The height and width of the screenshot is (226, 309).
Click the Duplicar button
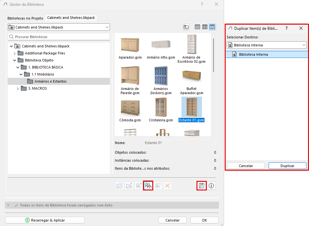tap(287, 166)
